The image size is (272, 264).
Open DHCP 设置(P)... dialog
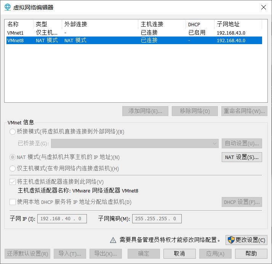point(242,202)
